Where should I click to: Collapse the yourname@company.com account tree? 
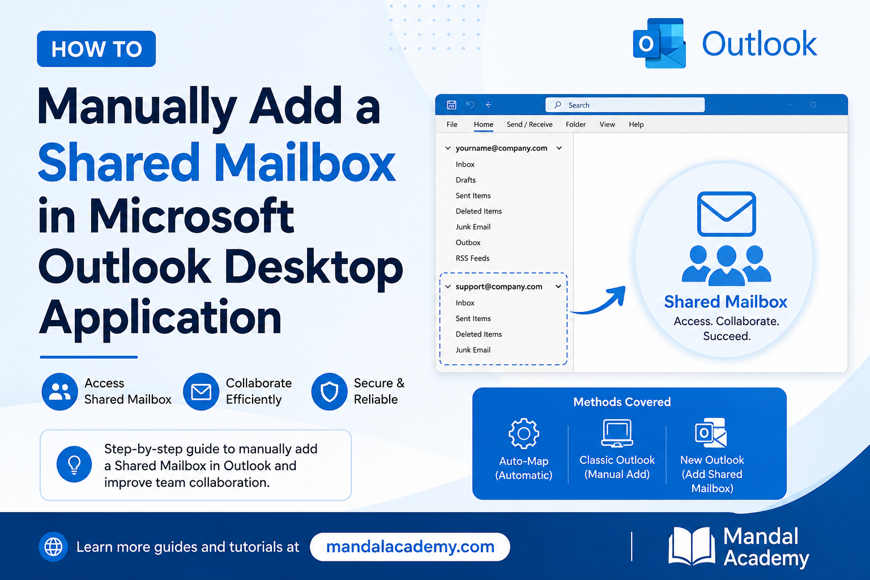click(x=447, y=148)
